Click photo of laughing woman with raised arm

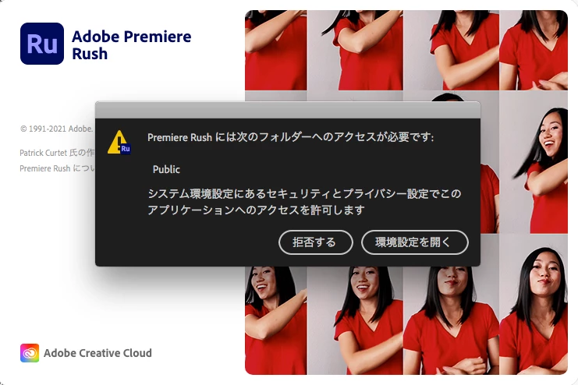tap(275, 320)
